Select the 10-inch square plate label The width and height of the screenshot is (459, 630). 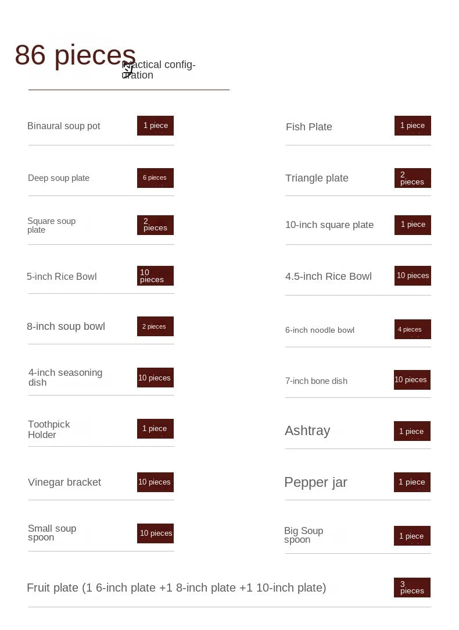[329, 225]
